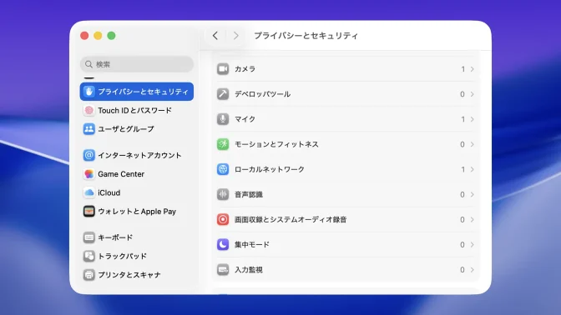
Task: Click the 画面収録とシステムオーディオ録音 label text
Action: click(x=291, y=219)
